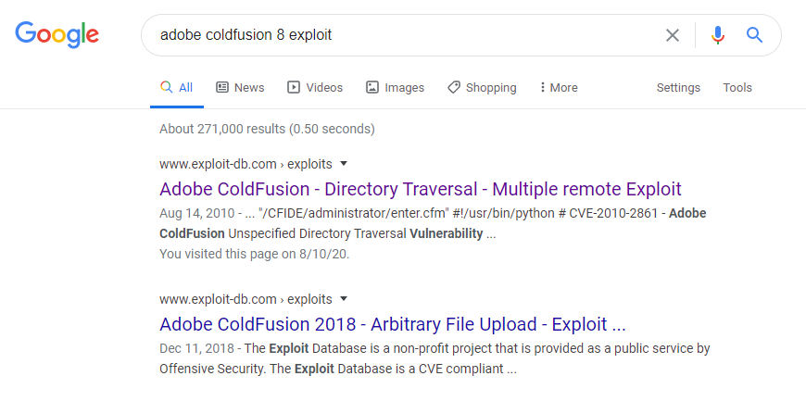Viewport: 806px width, 401px height.
Task: Expand the second exploit-db result dropdown arrow
Action: (x=344, y=299)
